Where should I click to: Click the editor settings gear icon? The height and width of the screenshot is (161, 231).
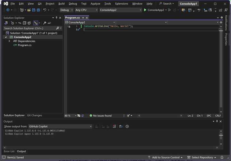click(222, 18)
